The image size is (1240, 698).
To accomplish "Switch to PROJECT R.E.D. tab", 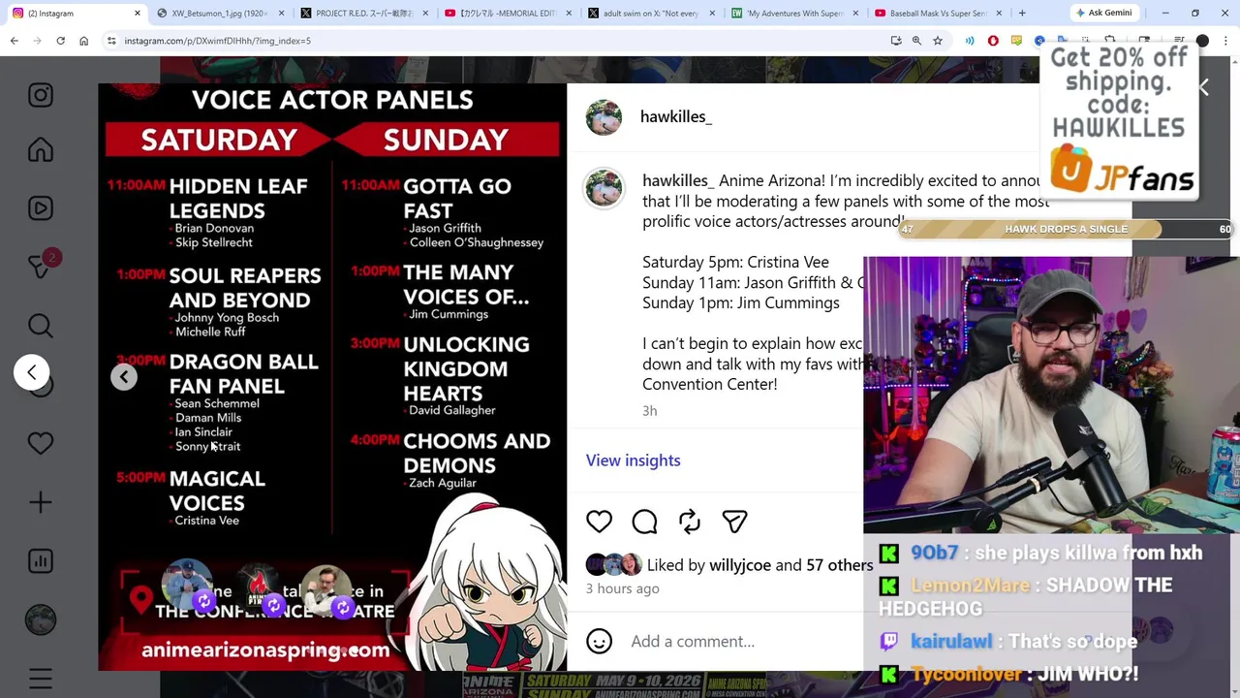I will click(x=364, y=13).
